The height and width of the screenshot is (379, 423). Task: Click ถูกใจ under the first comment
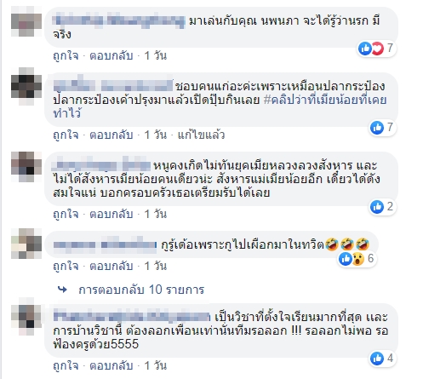click(66, 55)
